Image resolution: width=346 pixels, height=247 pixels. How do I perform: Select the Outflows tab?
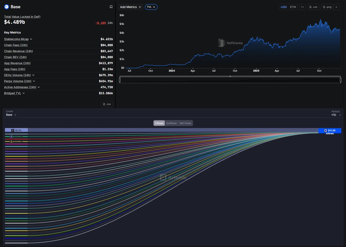171,123
